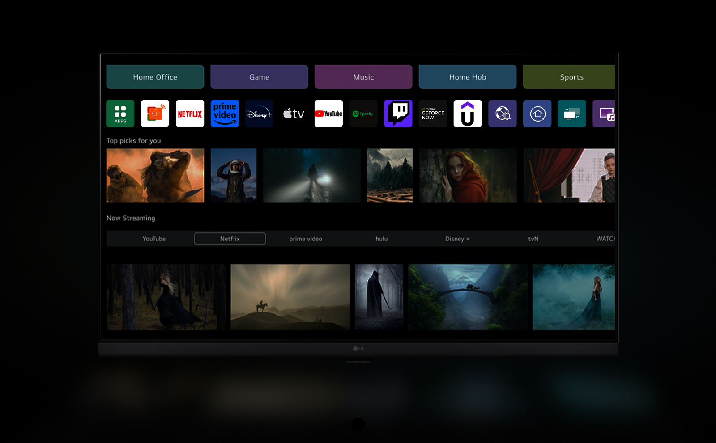Open the horse rider silhouette thumbnail
716x443 pixels.
pos(290,297)
